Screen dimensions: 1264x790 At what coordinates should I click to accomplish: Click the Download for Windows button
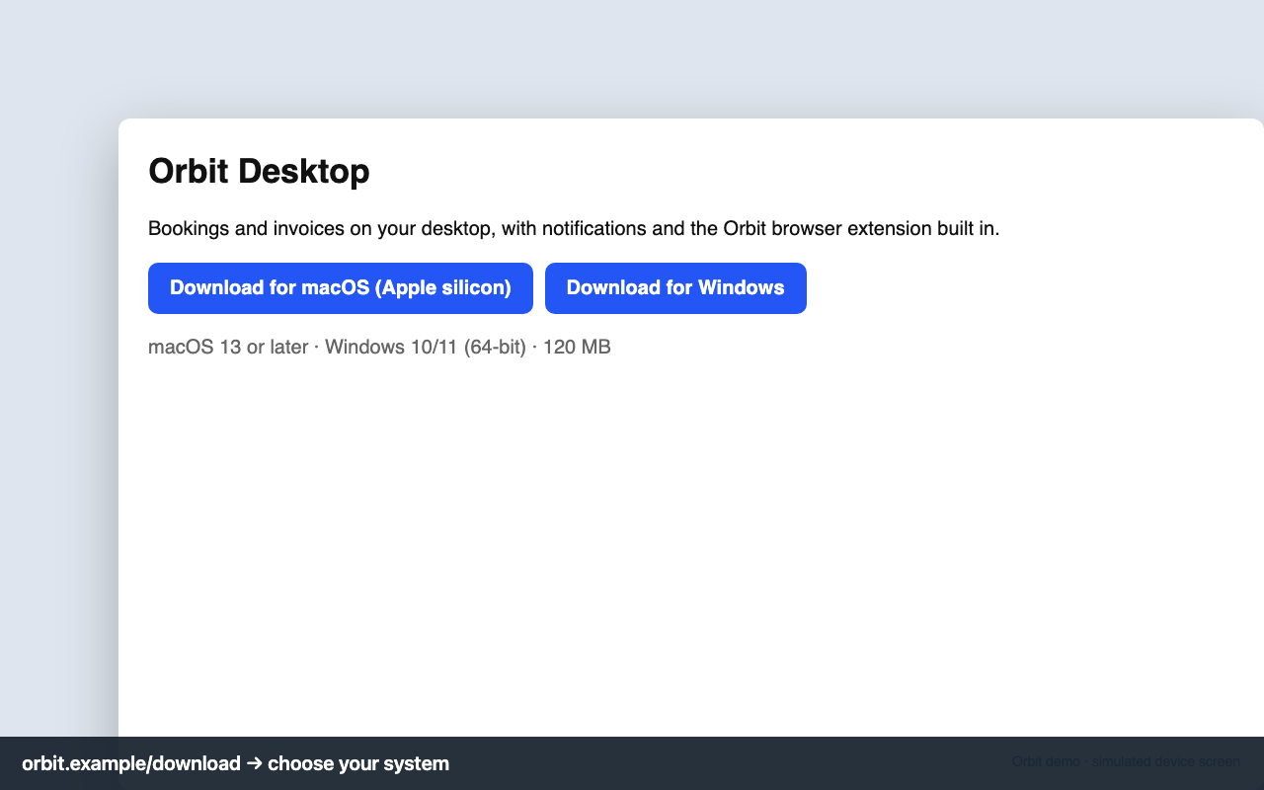(675, 288)
